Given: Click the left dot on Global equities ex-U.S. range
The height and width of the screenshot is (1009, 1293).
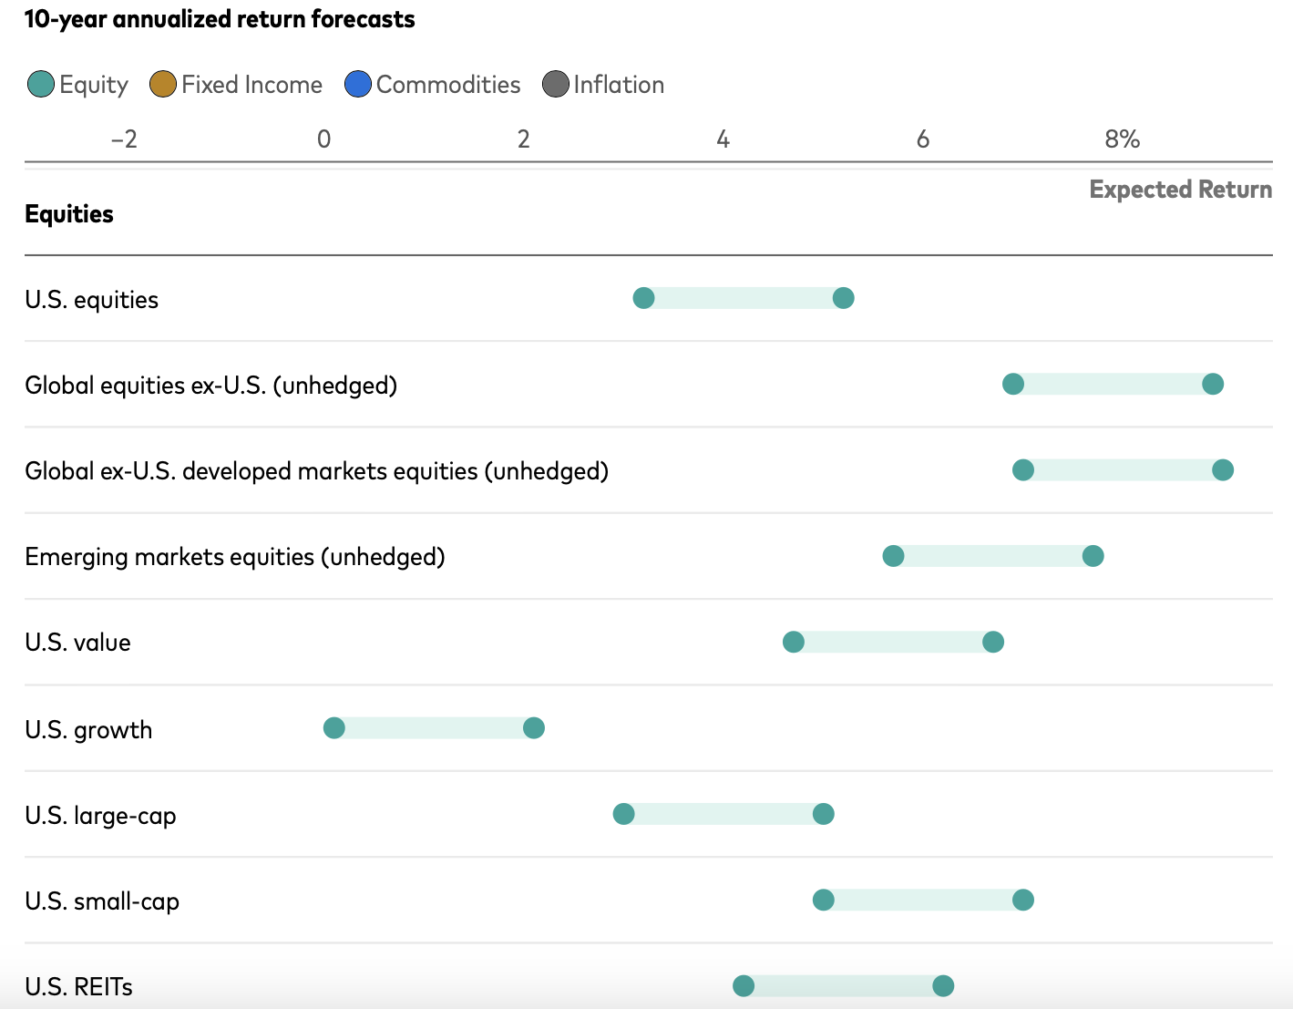Looking at the screenshot, I should pyautogui.click(x=1012, y=385).
